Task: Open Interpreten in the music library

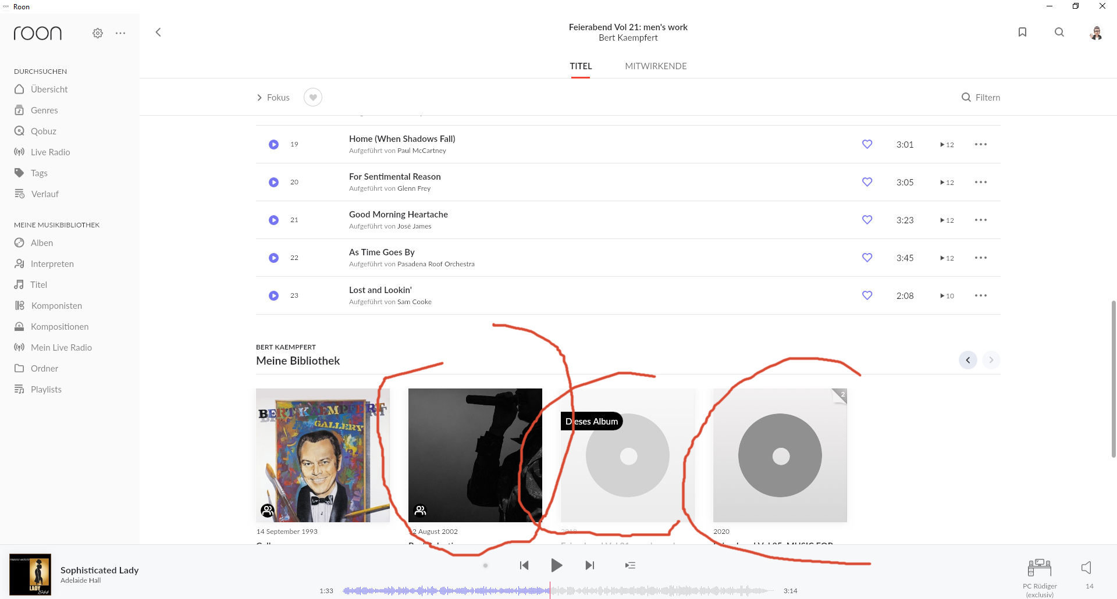Action: (44, 263)
